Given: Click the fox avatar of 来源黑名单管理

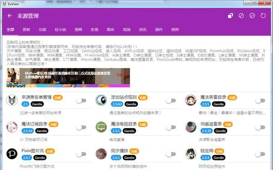Looking at the screenshot, I should pyautogui.click(x=12, y=100).
